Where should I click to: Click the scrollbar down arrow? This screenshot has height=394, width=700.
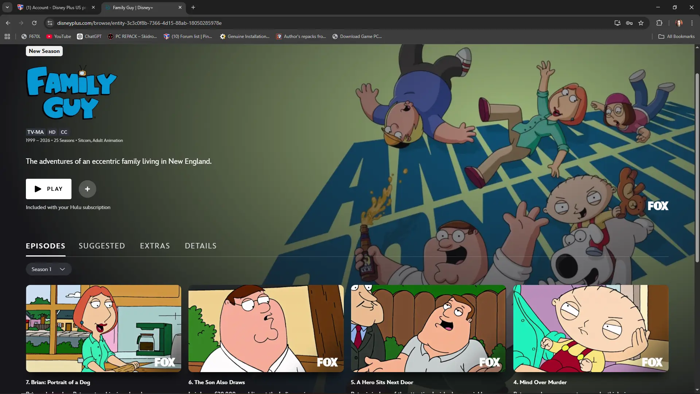click(x=697, y=390)
